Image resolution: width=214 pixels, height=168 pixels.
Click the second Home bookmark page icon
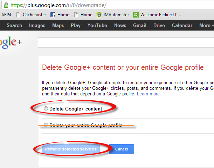[x=76, y=15]
